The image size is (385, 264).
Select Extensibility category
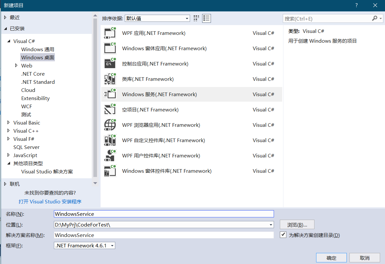click(35, 98)
